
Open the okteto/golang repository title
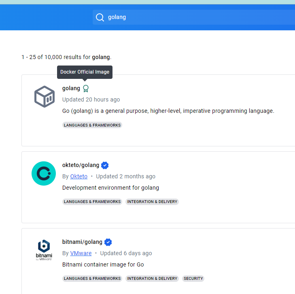point(81,165)
